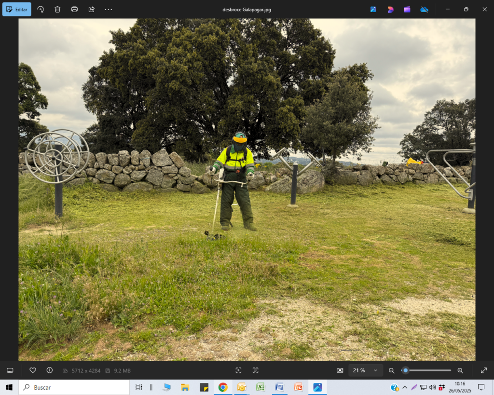
Task: Open the 21 % zoom level dropdown
Action: click(366, 370)
